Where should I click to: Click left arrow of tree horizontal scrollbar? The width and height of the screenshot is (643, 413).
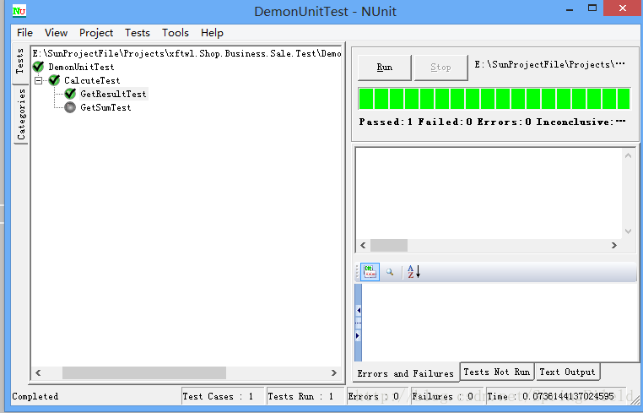click(x=38, y=372)
